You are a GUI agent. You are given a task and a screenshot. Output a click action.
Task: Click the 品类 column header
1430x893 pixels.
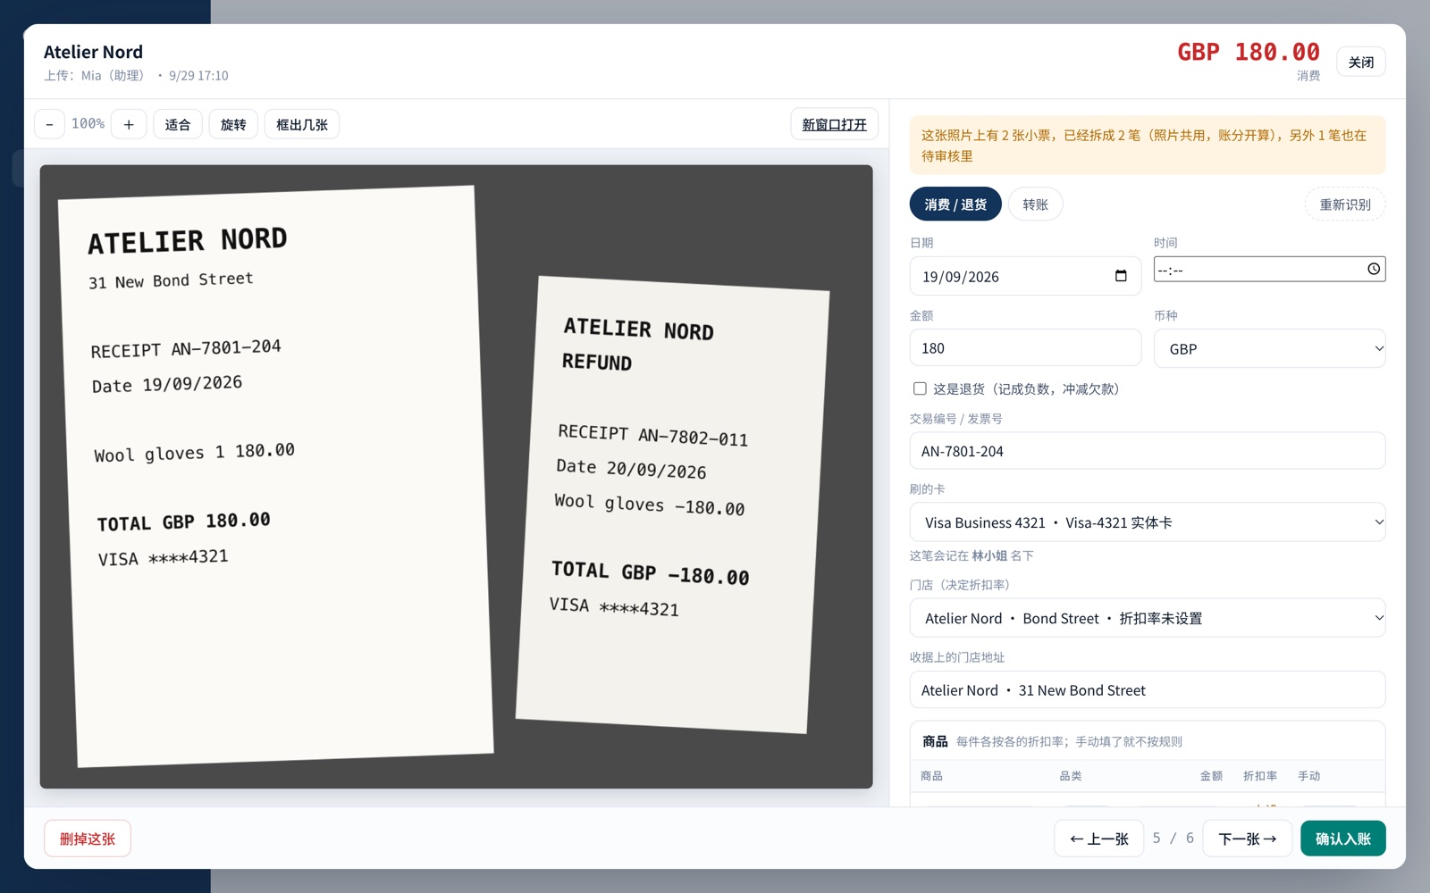(1070, 776)
